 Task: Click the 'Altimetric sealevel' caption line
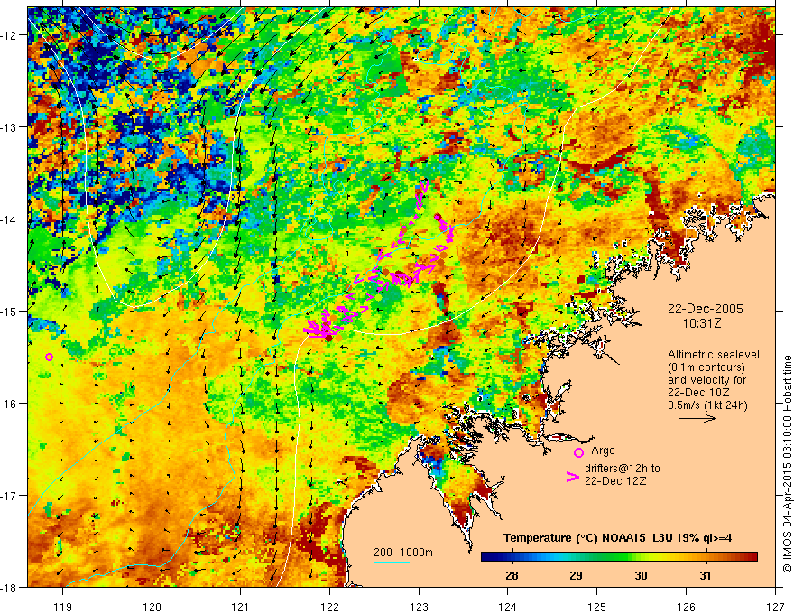[x=713, y=355]
